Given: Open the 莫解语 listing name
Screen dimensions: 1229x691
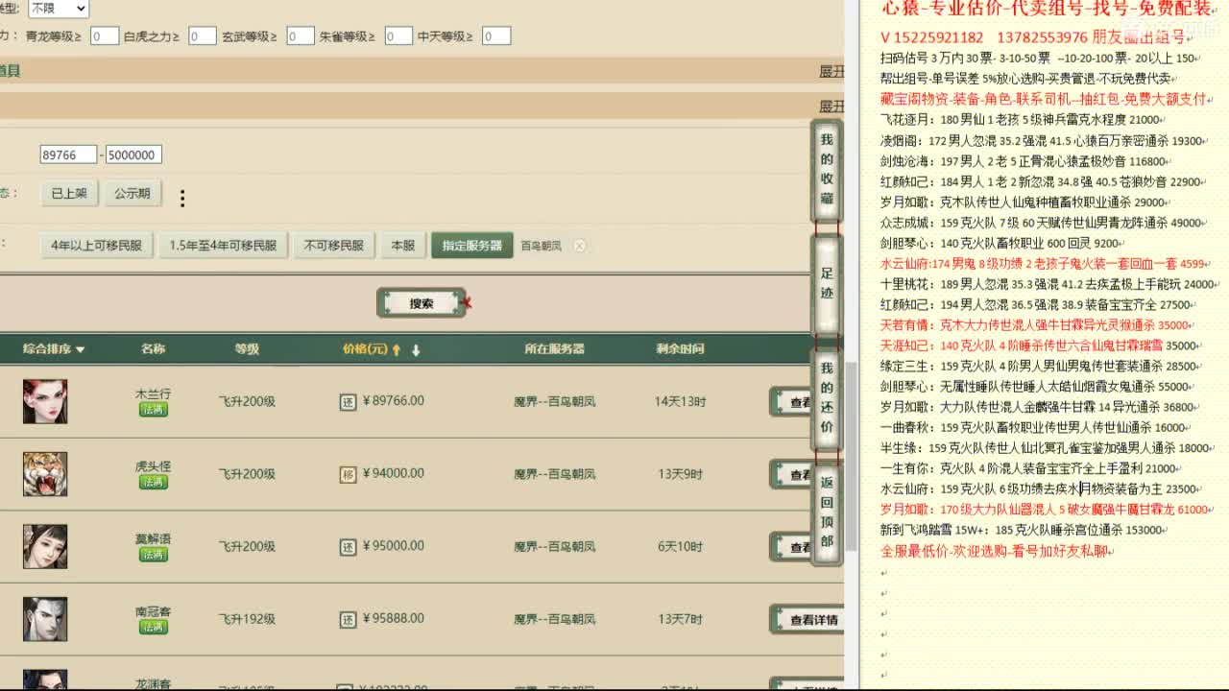Looking at the screenshot, I should 153,539.
